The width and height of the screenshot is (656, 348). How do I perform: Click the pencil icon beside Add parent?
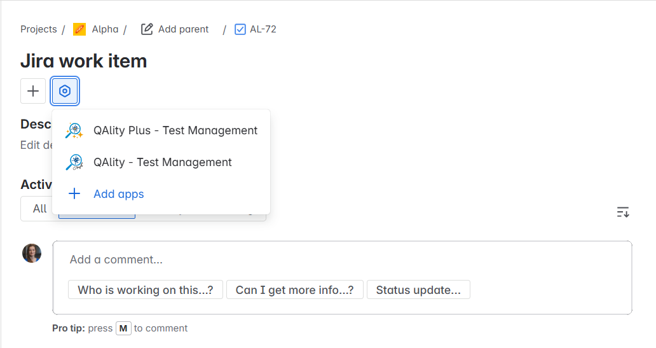click(147, 29)
